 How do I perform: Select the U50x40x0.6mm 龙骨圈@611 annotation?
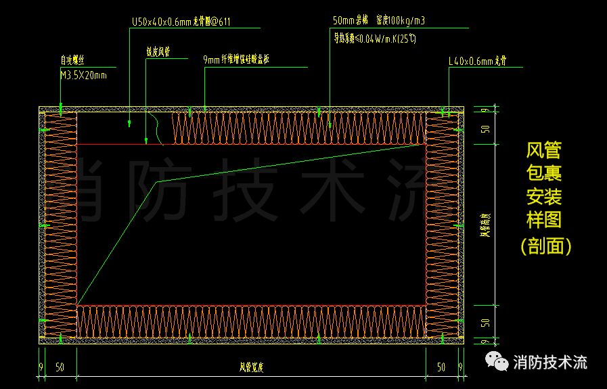181,22
